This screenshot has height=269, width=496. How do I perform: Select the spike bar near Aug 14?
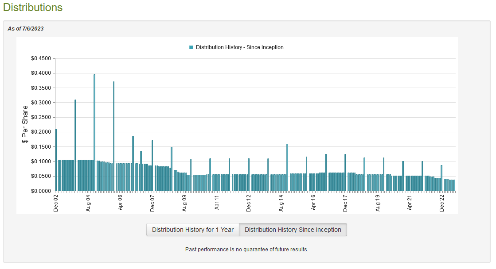coord(287,167)
